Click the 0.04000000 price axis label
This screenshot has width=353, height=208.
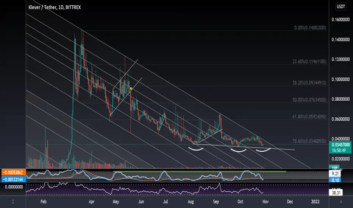[341, 139]
